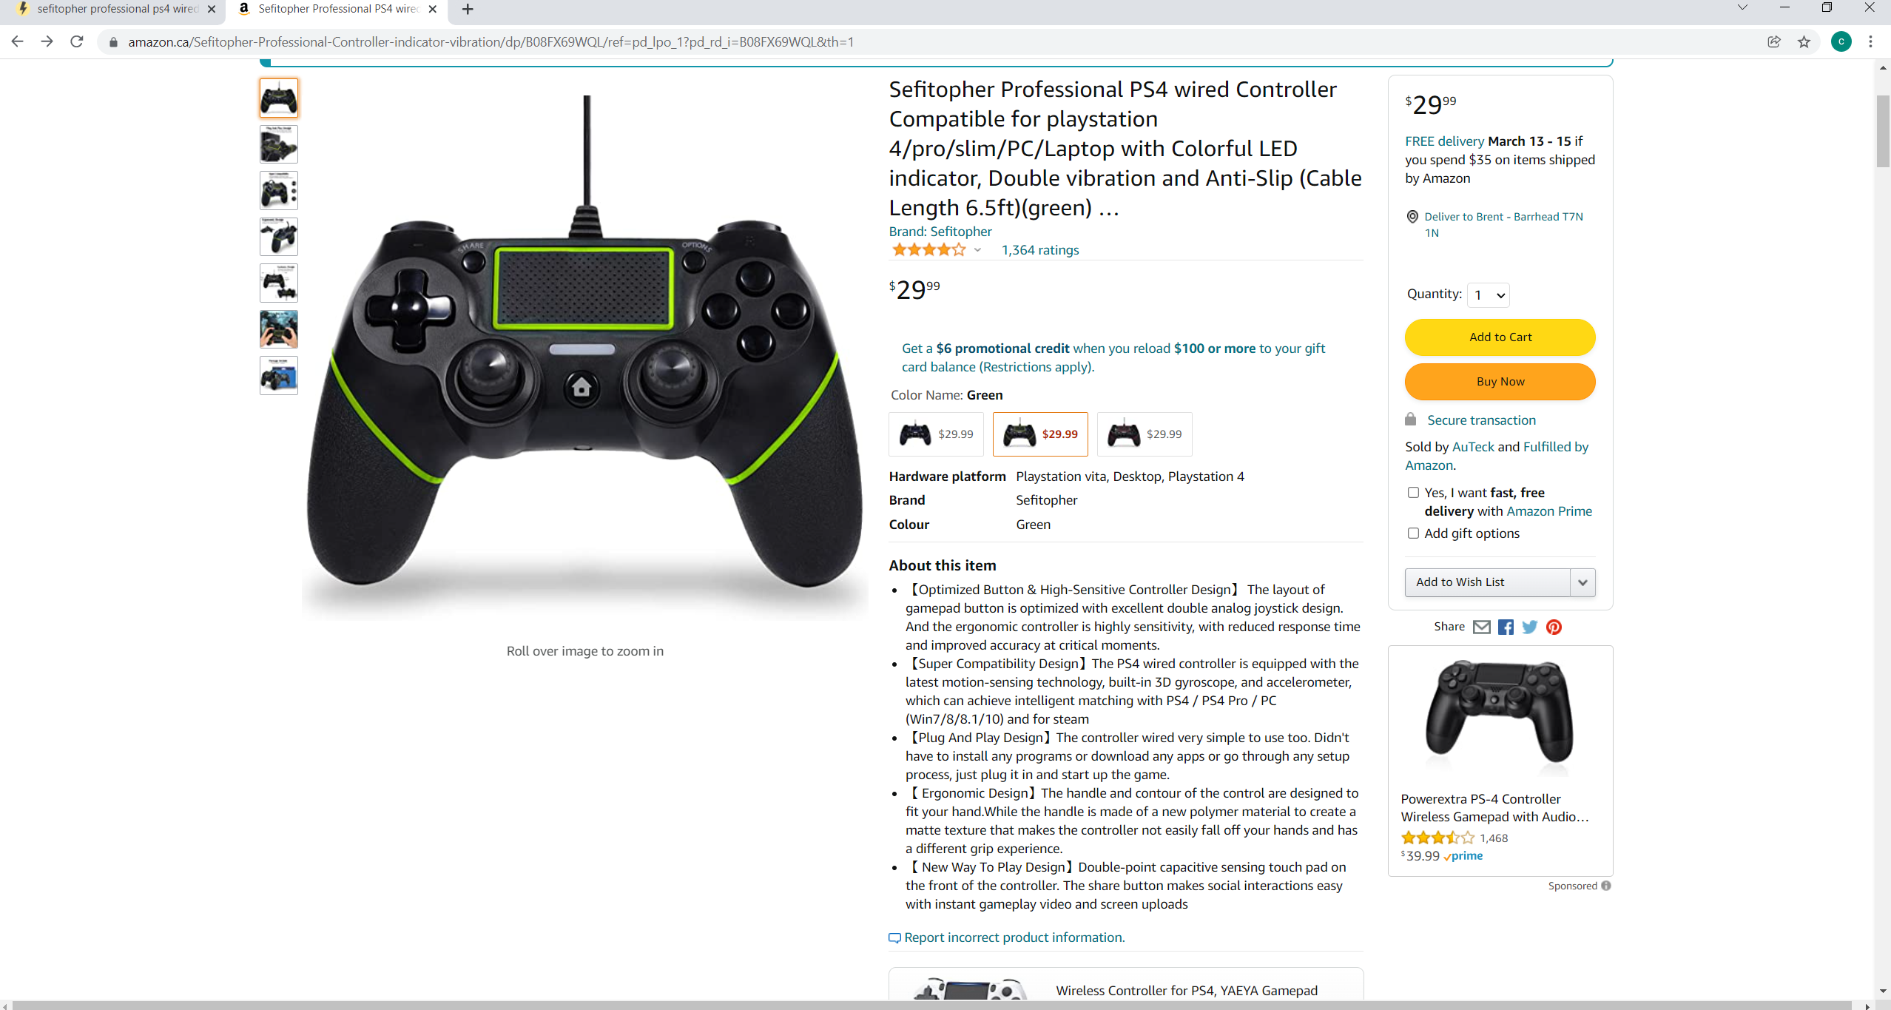Open the Quantity dropdown
Screen dimensions: 1891x1010
(1489, 295)
